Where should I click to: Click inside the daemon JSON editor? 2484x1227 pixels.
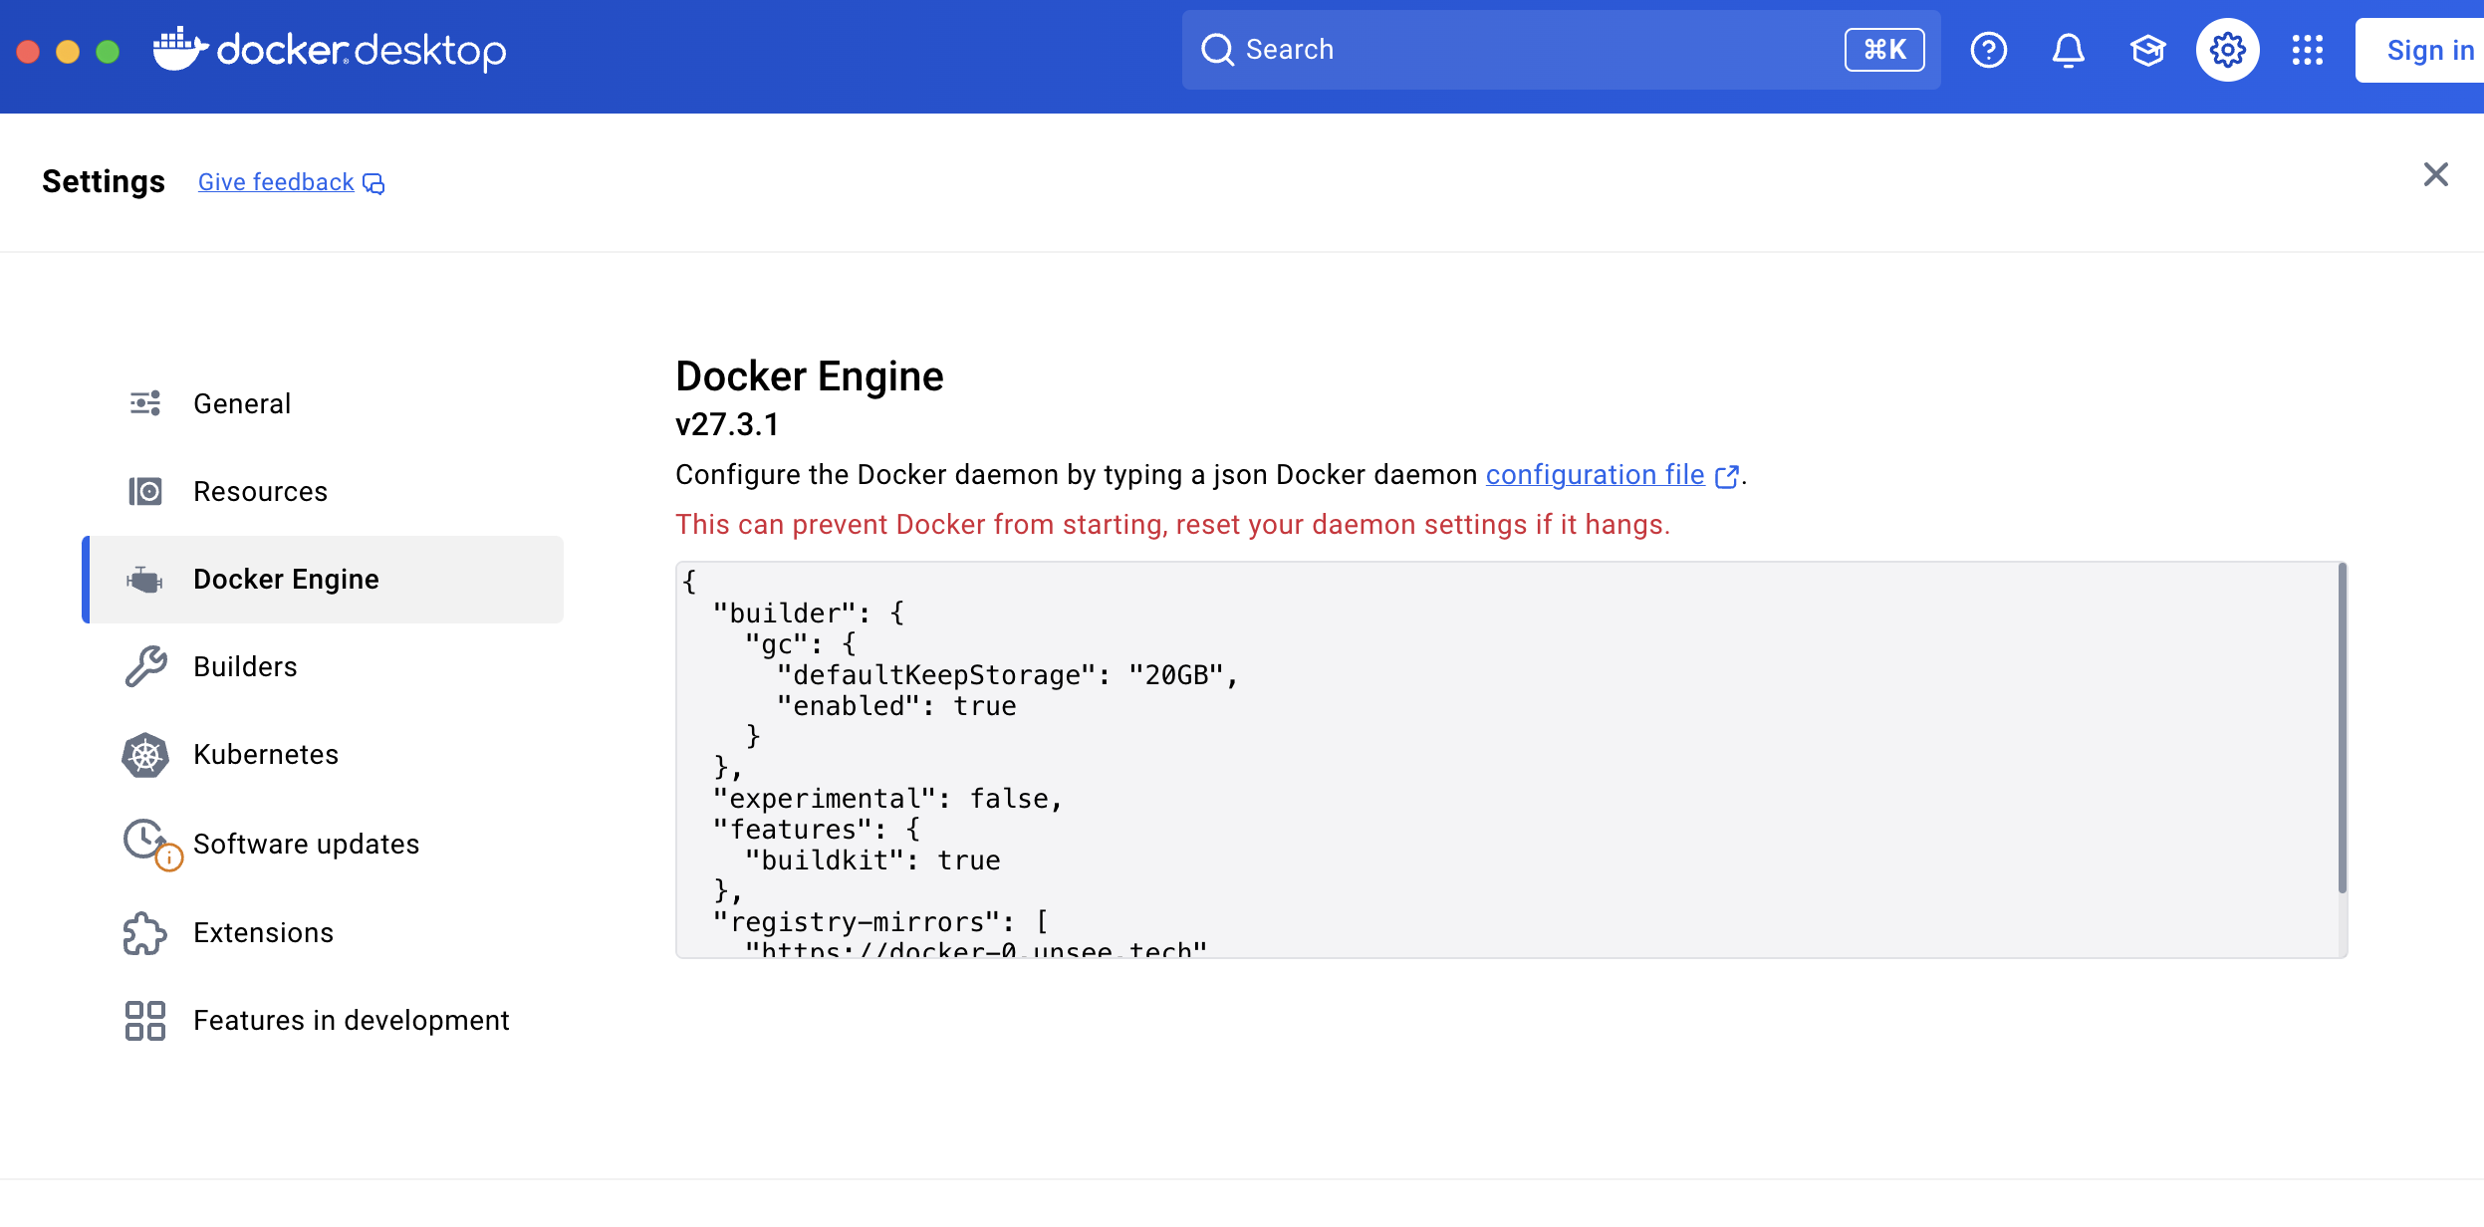pyautogui.click(x=1494, y=757)
